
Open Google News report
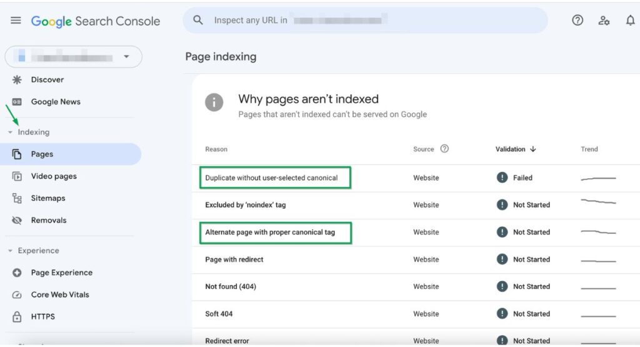[x=56, y=102]
